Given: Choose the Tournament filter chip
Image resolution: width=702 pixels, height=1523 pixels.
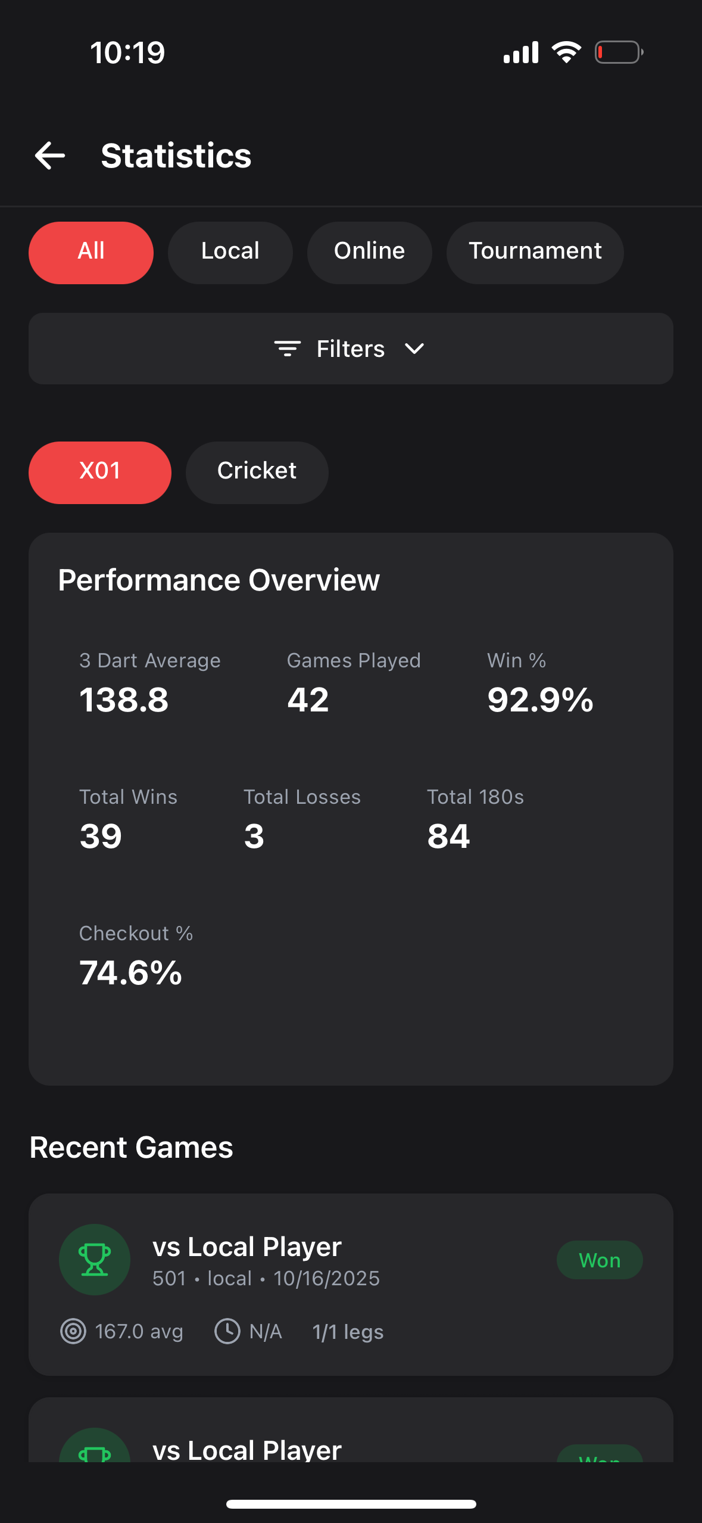Looking at the screenshot, I should [x=535, y=253].
